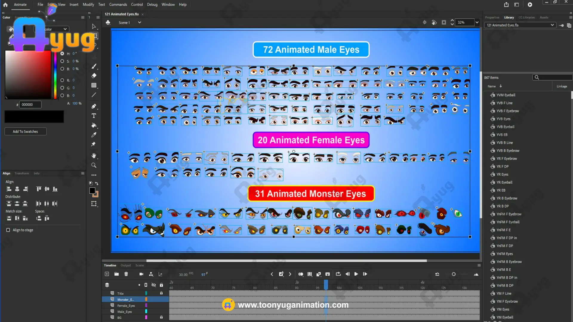Delete layer with the trash icon

point(126,274)
